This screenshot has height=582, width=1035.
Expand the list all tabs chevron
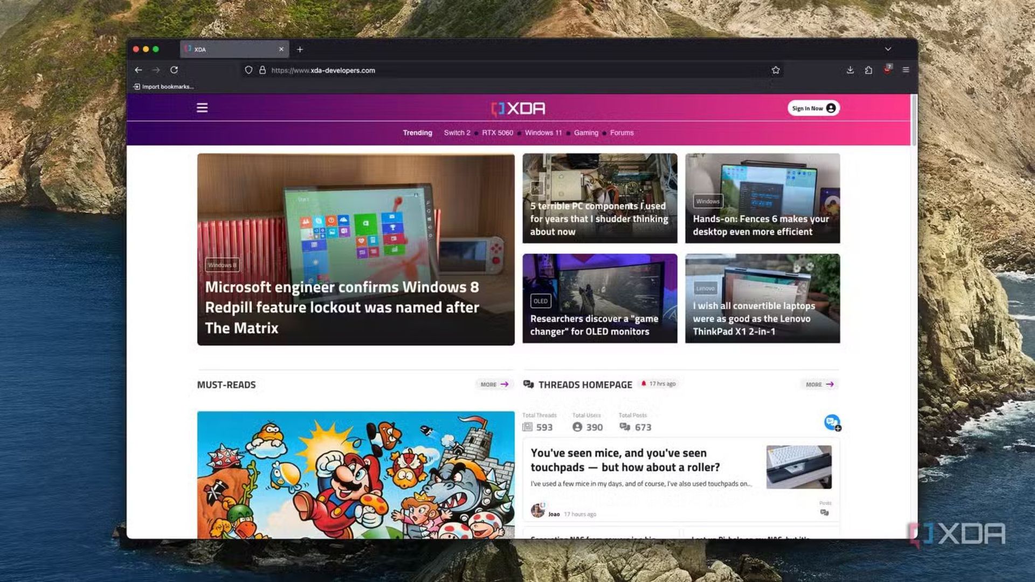pyautogui.click(x=888, y=49)
